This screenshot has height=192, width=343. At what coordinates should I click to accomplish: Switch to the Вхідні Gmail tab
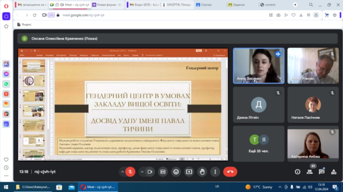pos(144,5)
